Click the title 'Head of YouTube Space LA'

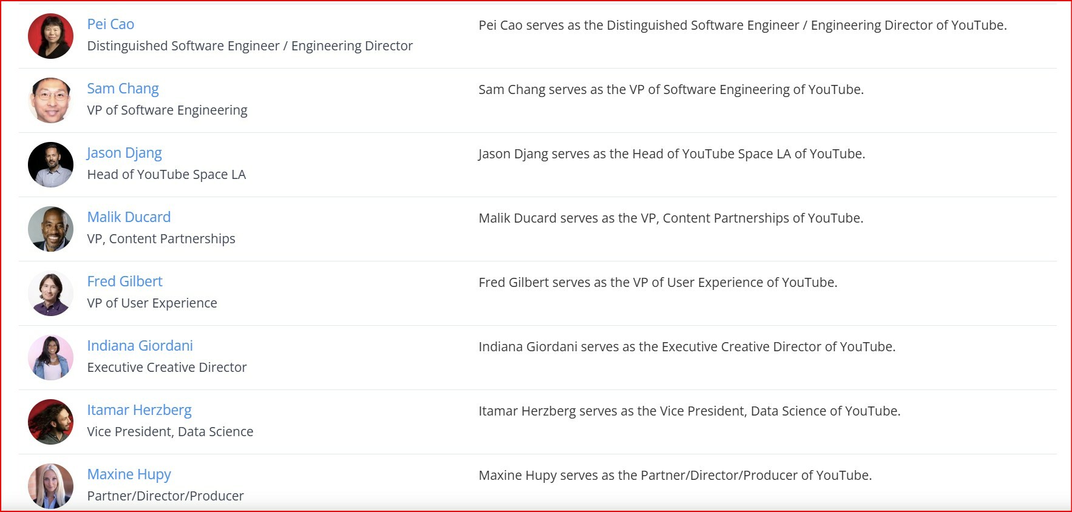coord(166,175)
